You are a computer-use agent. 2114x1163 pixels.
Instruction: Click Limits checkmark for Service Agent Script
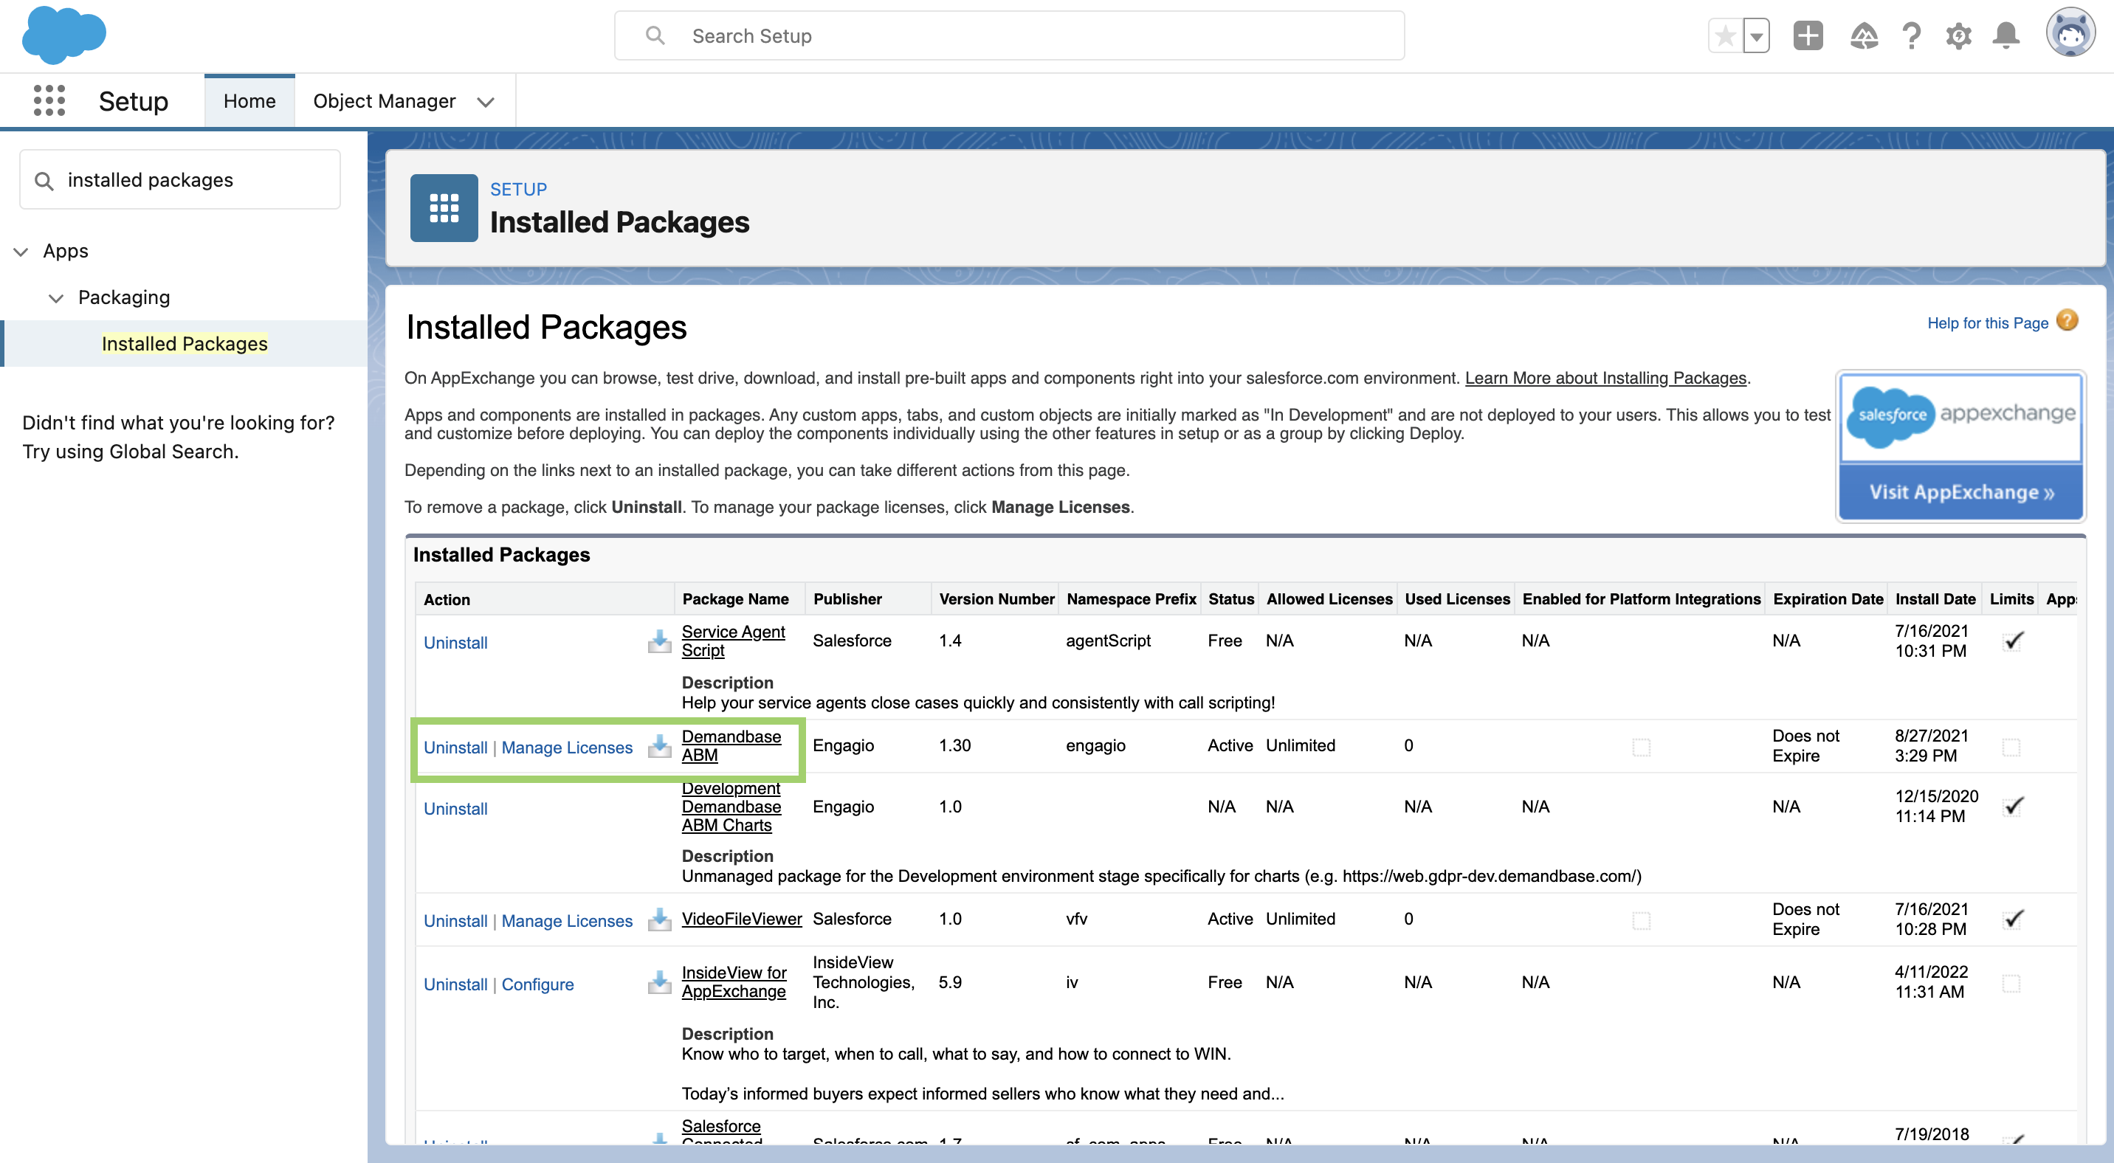[2014, 641]
